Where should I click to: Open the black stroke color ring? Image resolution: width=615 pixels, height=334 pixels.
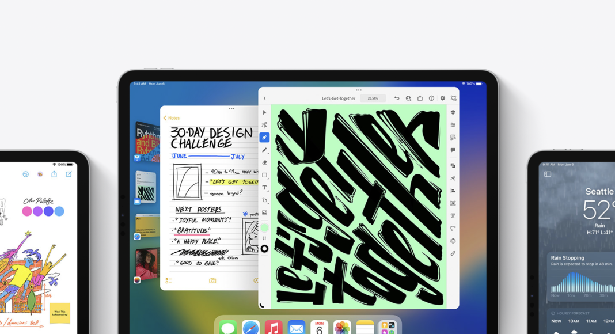pyautogui.click(x=265, y=249)
